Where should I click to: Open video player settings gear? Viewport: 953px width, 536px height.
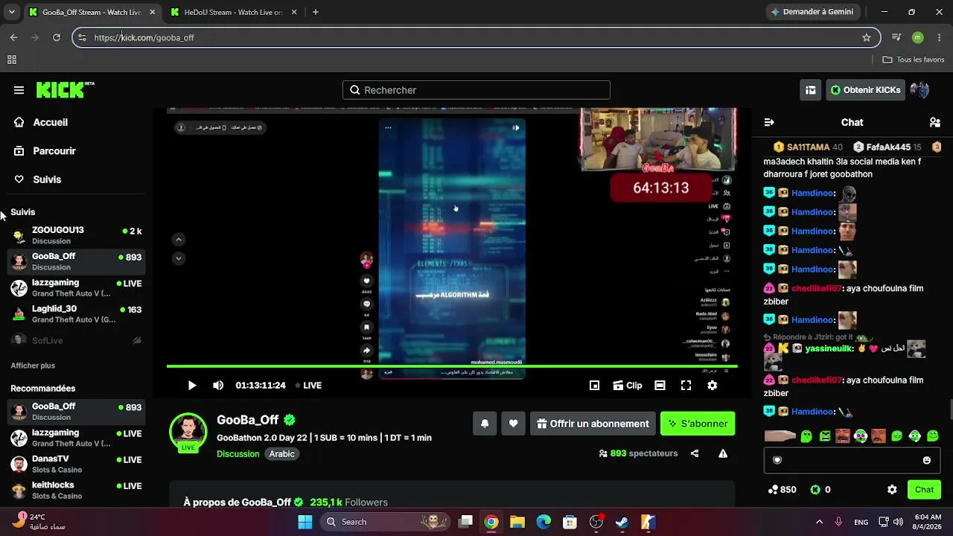[713, 386]
